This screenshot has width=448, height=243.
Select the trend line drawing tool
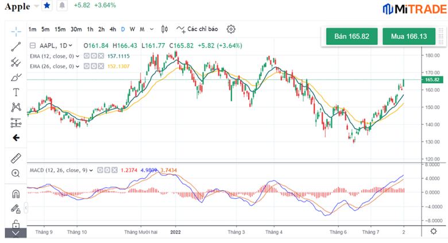pos(16,47)
